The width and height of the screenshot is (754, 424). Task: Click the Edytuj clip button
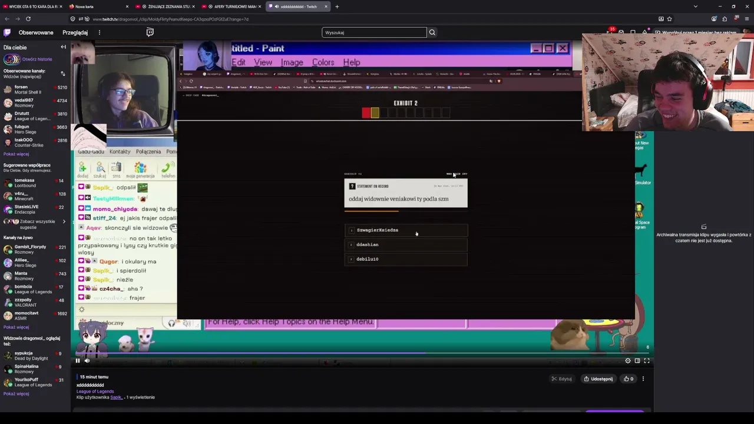tap(562, 379)
